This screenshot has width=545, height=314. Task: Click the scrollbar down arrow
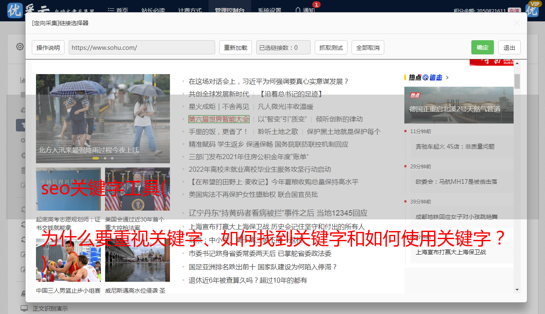click(517, 289)
